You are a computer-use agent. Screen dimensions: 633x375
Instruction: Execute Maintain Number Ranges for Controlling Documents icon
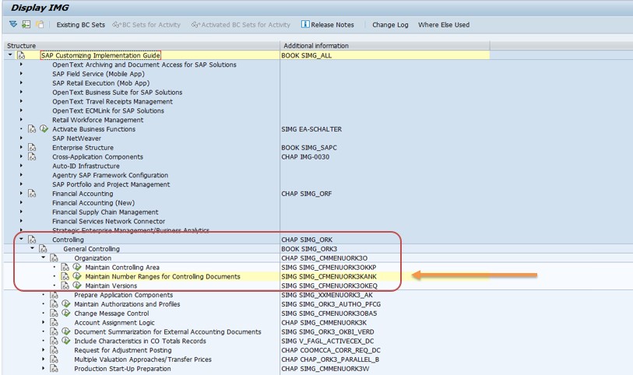click(77, 276)
